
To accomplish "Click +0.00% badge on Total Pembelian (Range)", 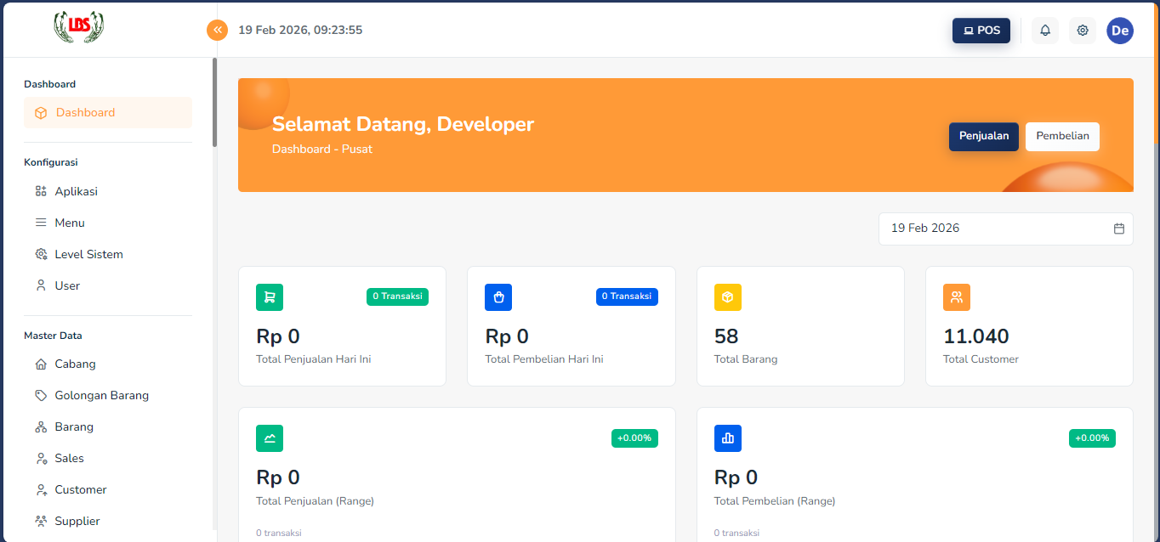I will tap(1092, 438).
